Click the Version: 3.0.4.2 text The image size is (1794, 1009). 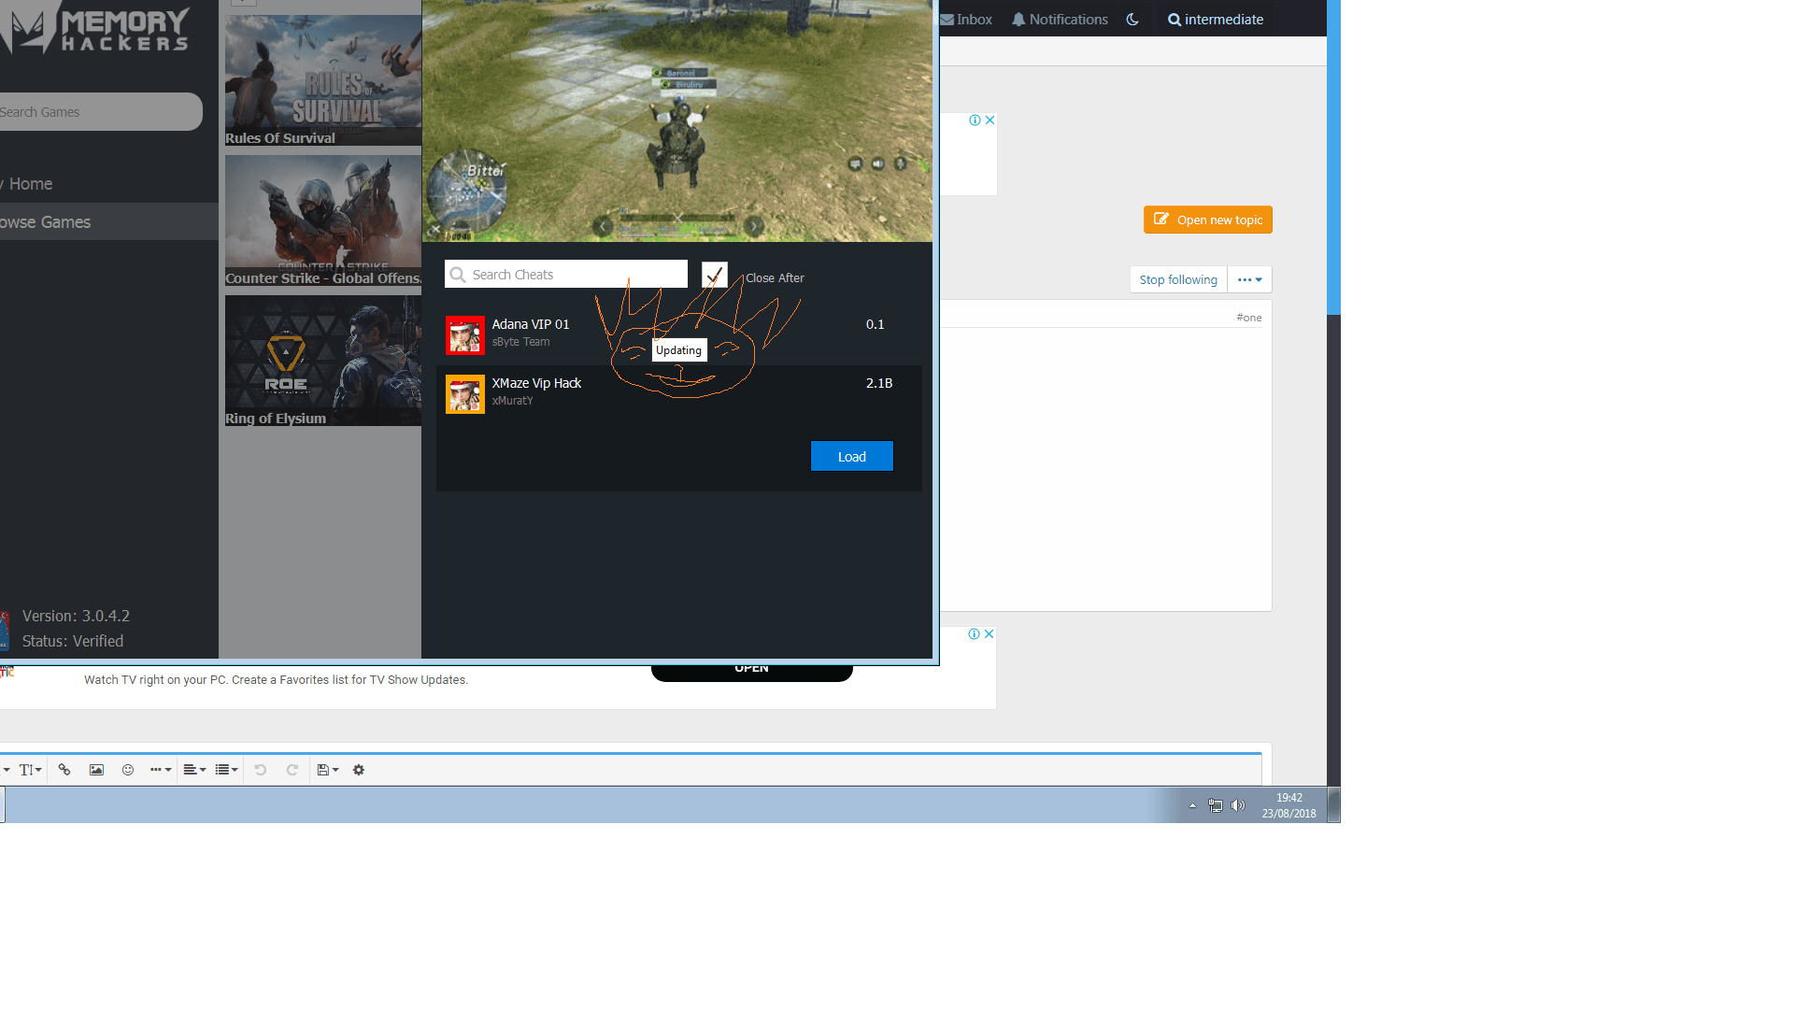pos(76,617)
